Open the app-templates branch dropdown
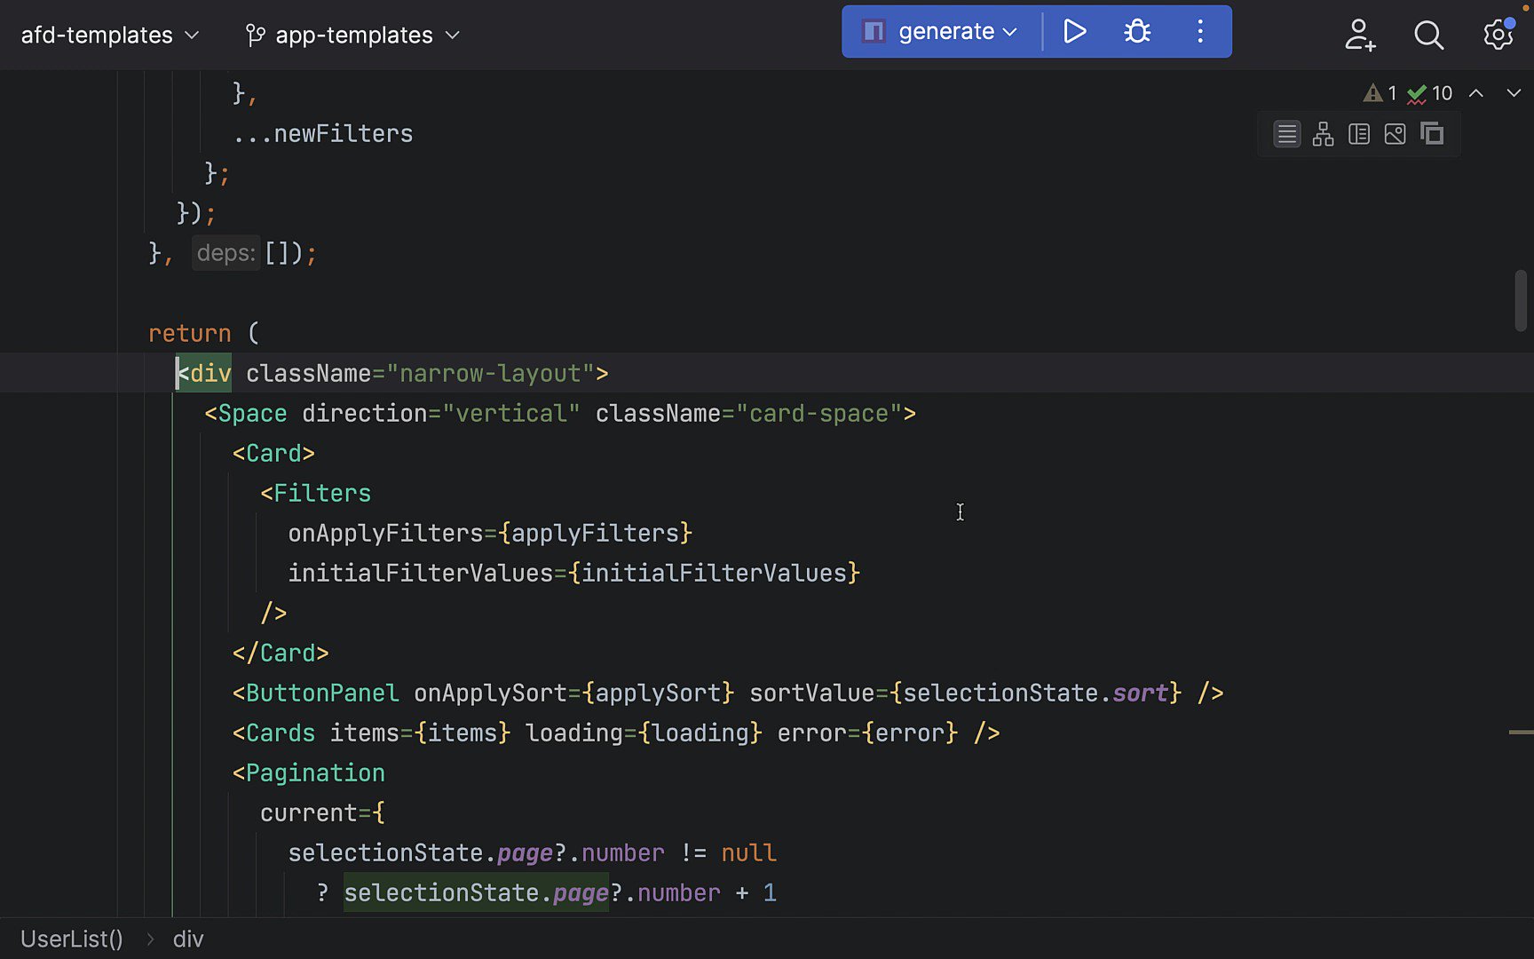This screenshot has width=1534, height=959. (x=352, y=35)
